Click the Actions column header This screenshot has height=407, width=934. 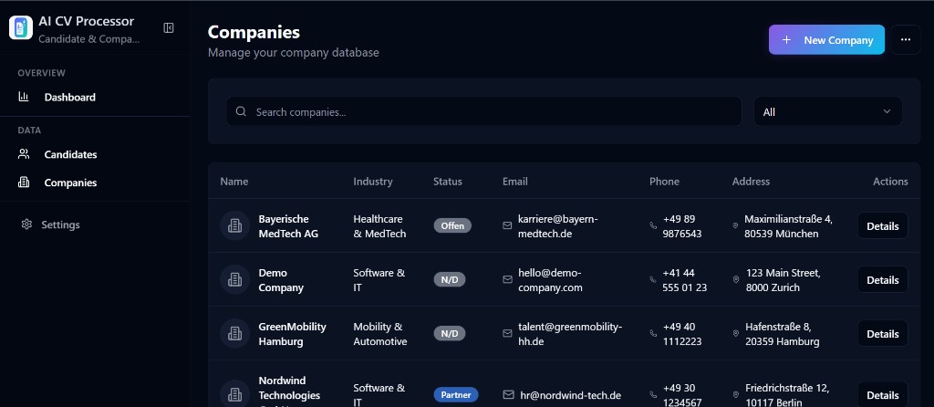[x=890, y=182]
